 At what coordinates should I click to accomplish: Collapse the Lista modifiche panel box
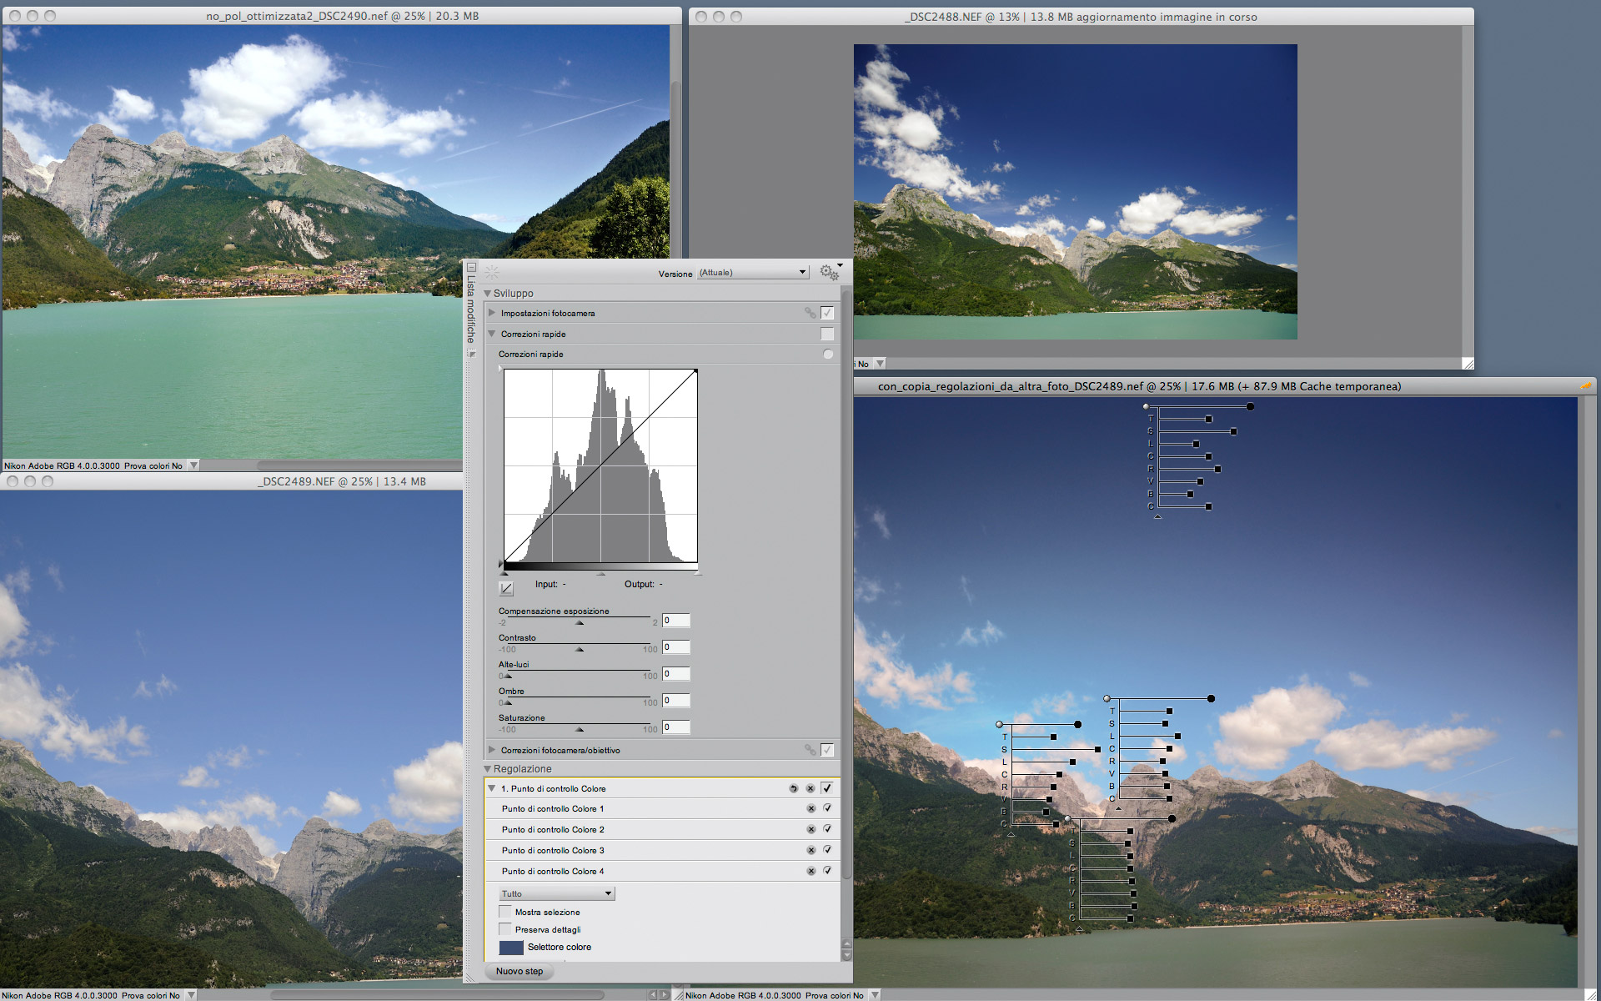[x=471, y=268]
